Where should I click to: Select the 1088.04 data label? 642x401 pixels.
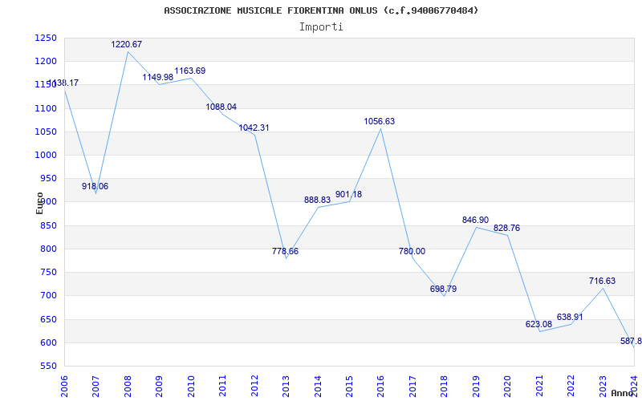221,107
